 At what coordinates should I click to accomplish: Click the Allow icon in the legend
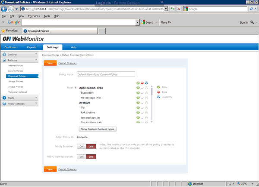(158, 87)
